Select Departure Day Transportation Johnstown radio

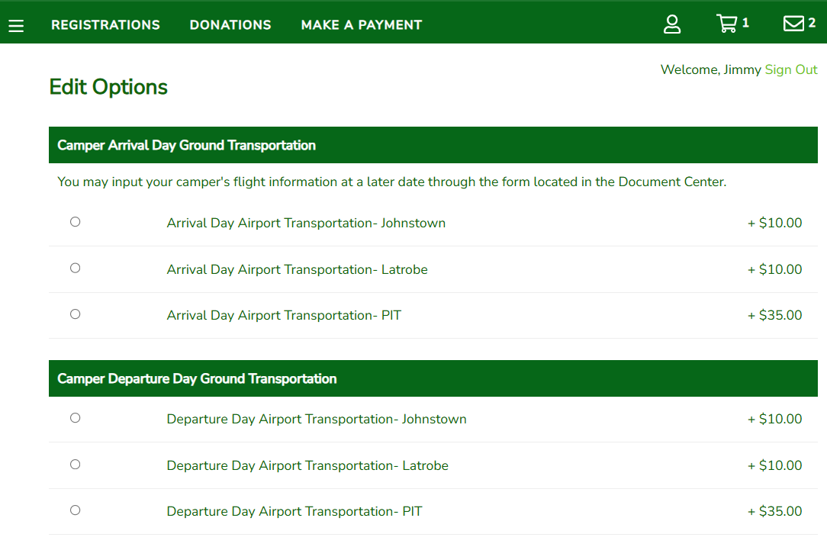tap(75, 418)
